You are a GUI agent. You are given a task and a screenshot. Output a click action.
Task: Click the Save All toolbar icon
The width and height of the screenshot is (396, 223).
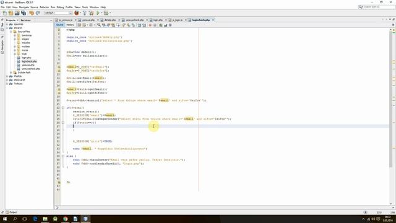(24, 13)
